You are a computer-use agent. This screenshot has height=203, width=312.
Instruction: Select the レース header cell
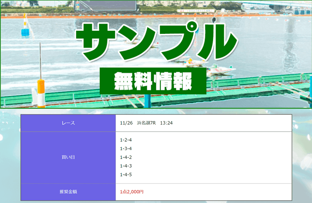[68, 123]
